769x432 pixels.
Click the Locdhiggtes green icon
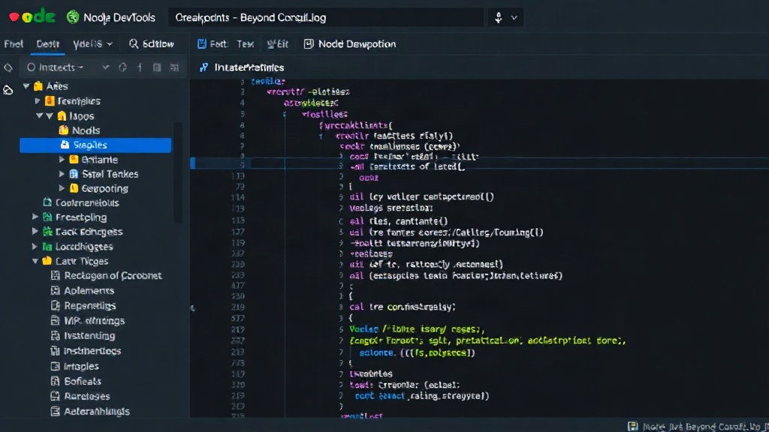tap(47, 246)
